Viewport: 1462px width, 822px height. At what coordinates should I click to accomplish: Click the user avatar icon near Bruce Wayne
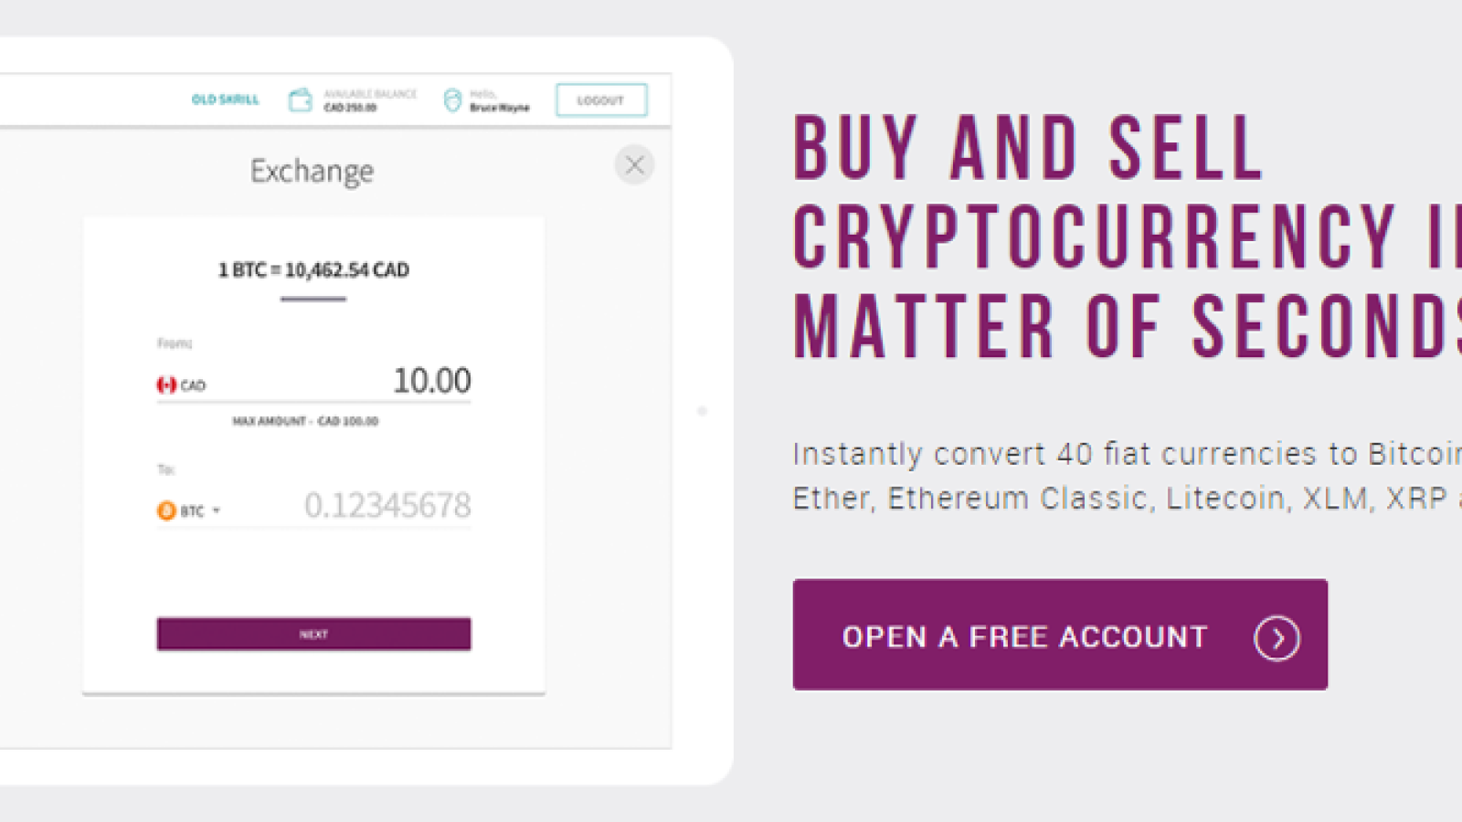452,100
